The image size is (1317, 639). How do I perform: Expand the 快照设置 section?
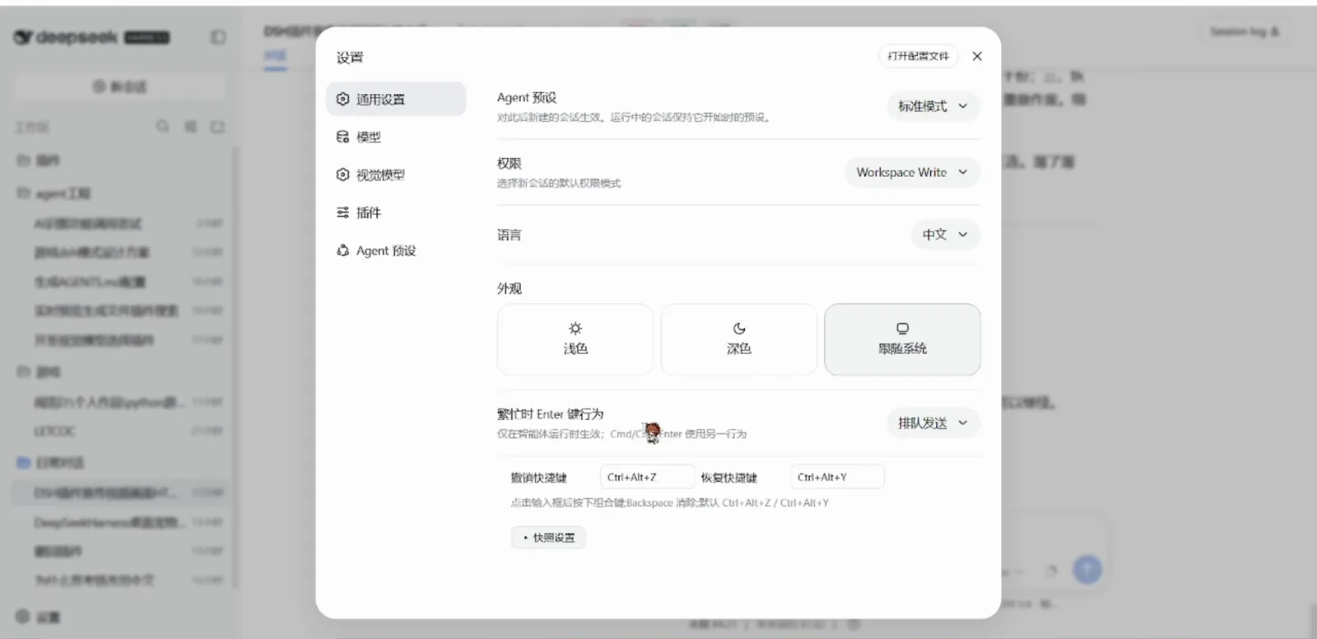pyautogui.click(x=548, y=538)
